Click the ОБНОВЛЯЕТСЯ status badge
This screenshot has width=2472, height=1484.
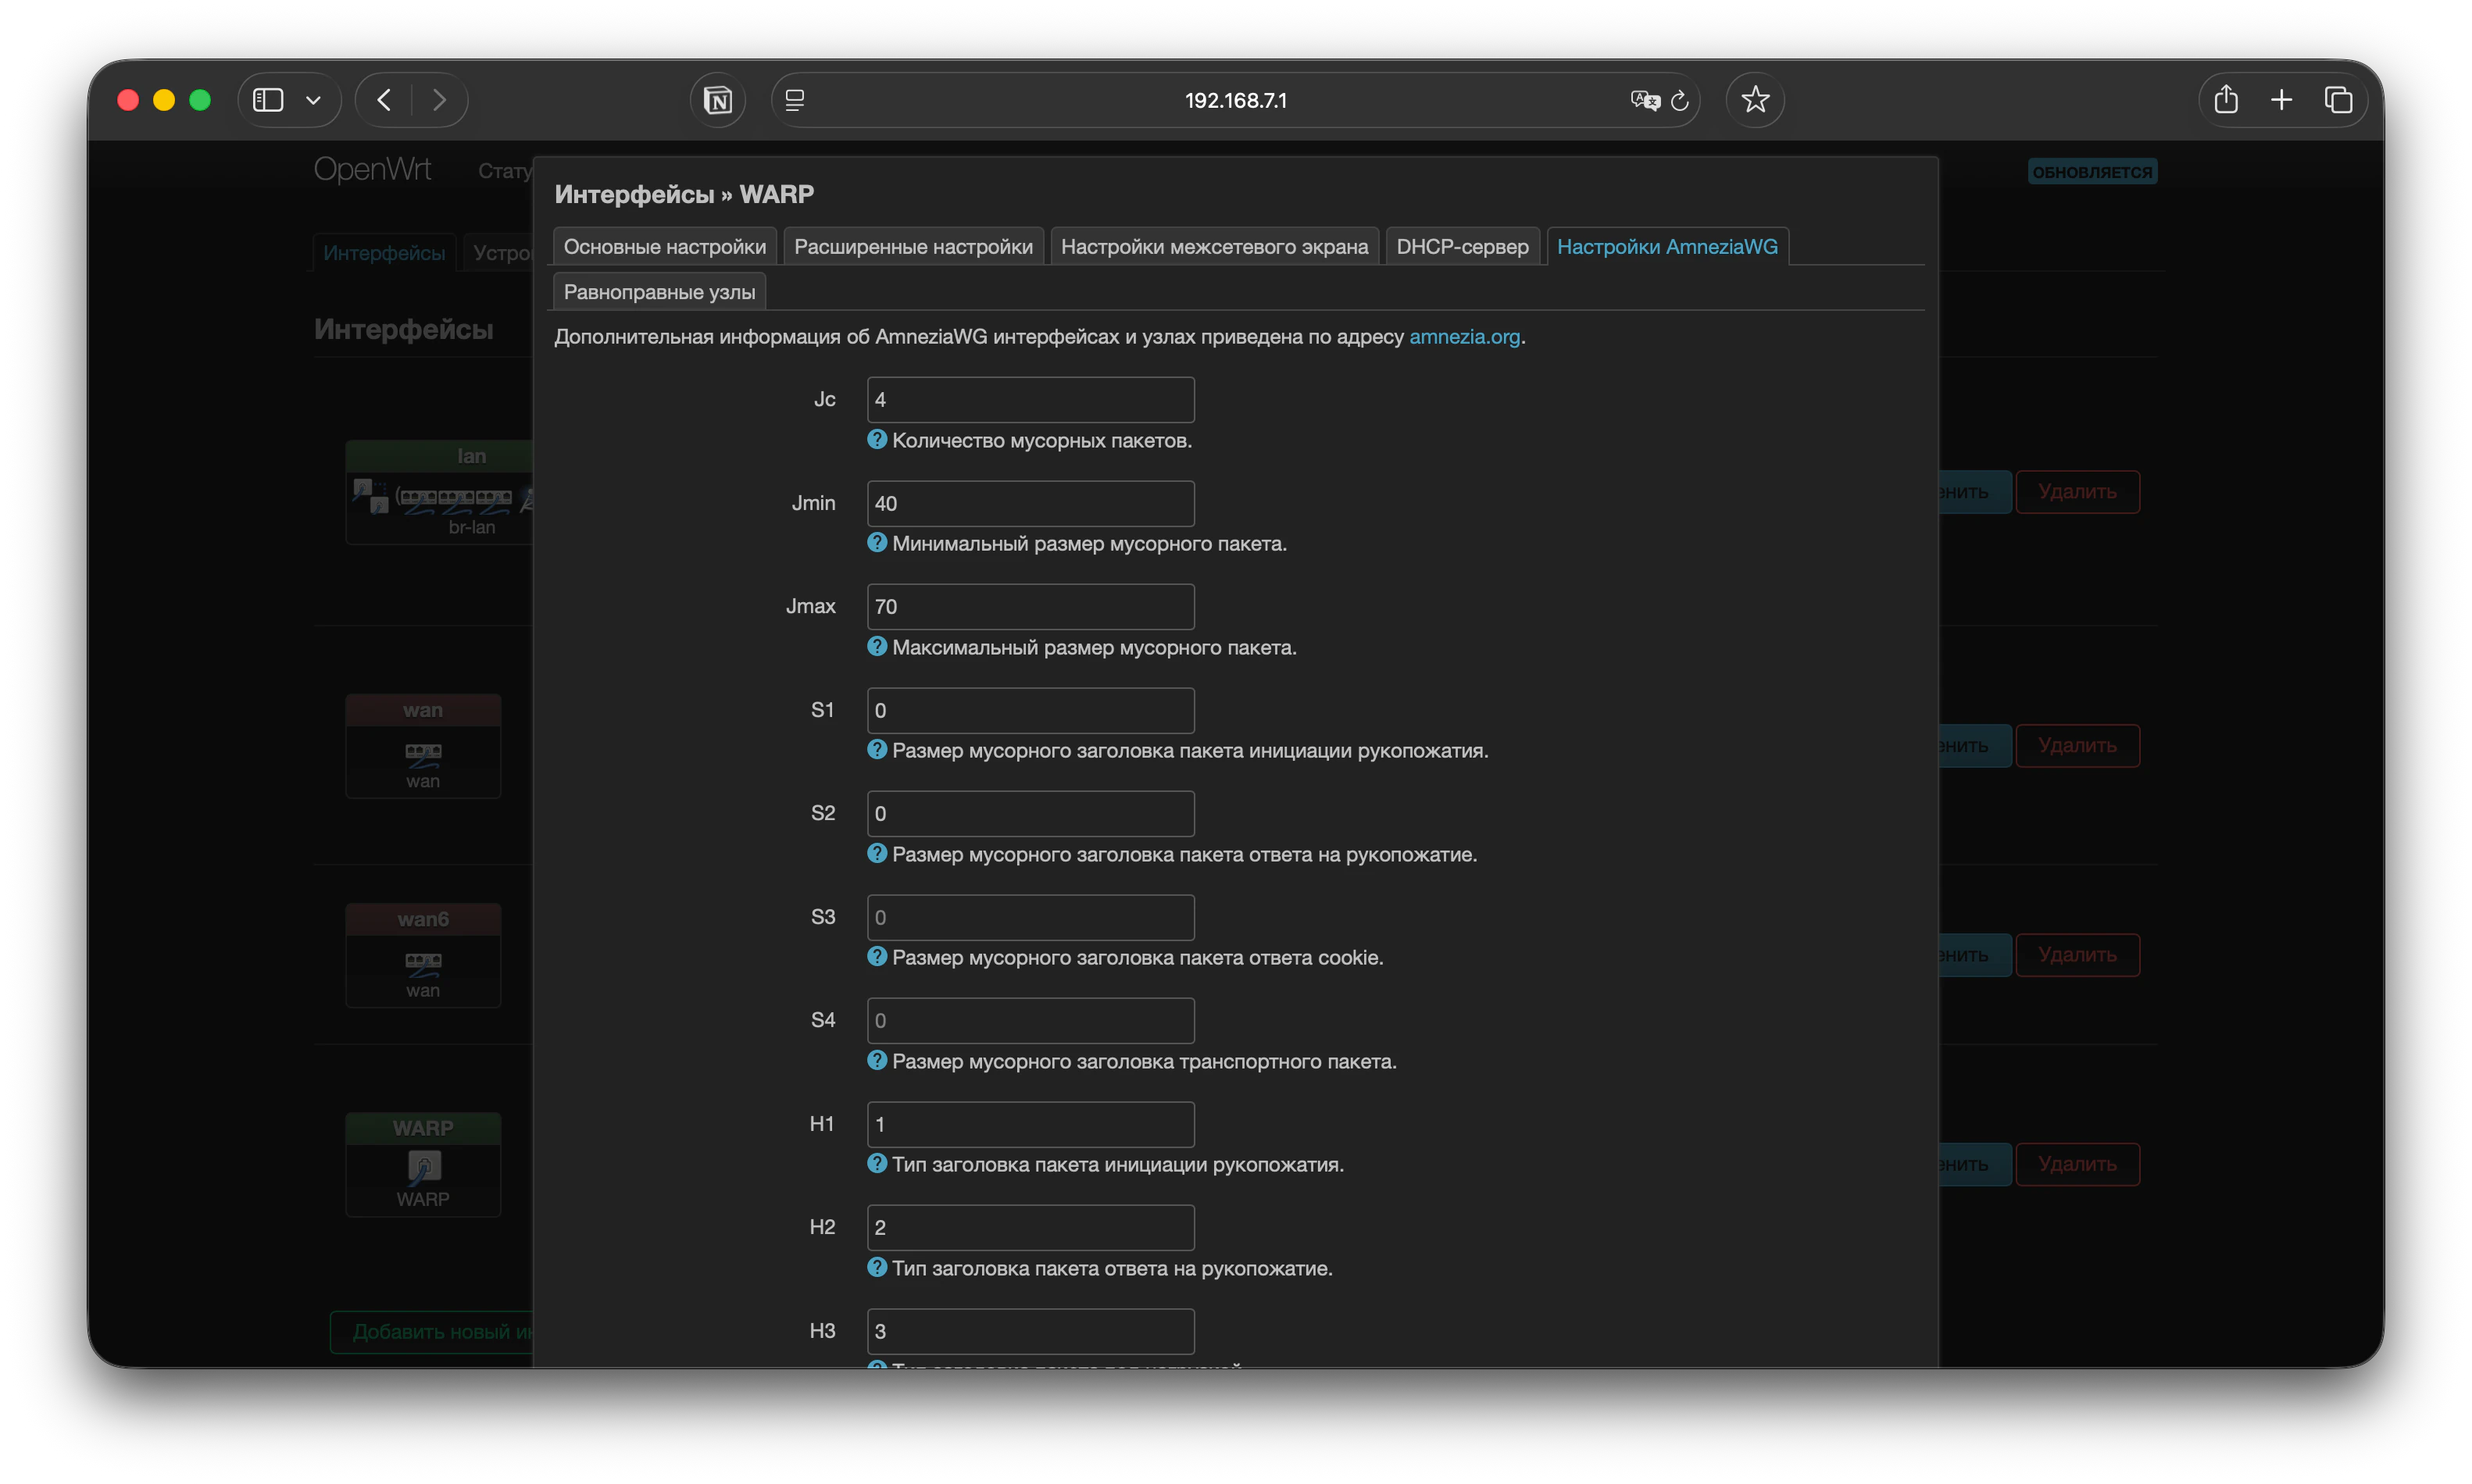tap(2092, 172)
